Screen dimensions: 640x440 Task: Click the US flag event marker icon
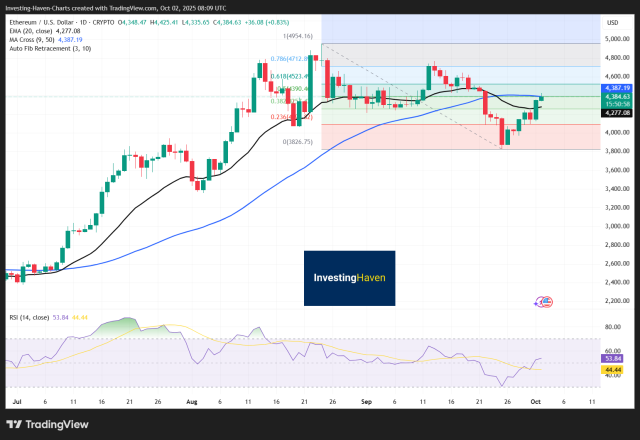click(x=547, y=301)
